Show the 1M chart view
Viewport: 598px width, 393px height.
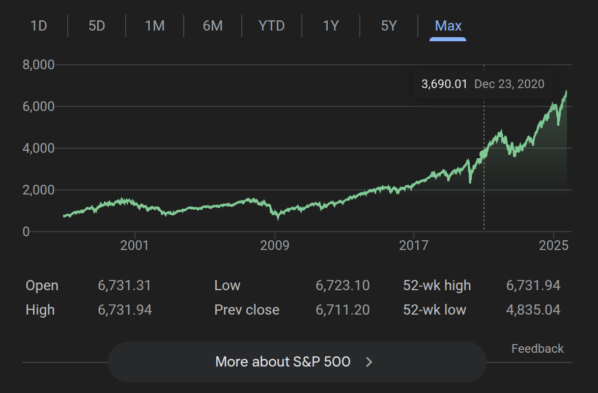pos(155,25)
